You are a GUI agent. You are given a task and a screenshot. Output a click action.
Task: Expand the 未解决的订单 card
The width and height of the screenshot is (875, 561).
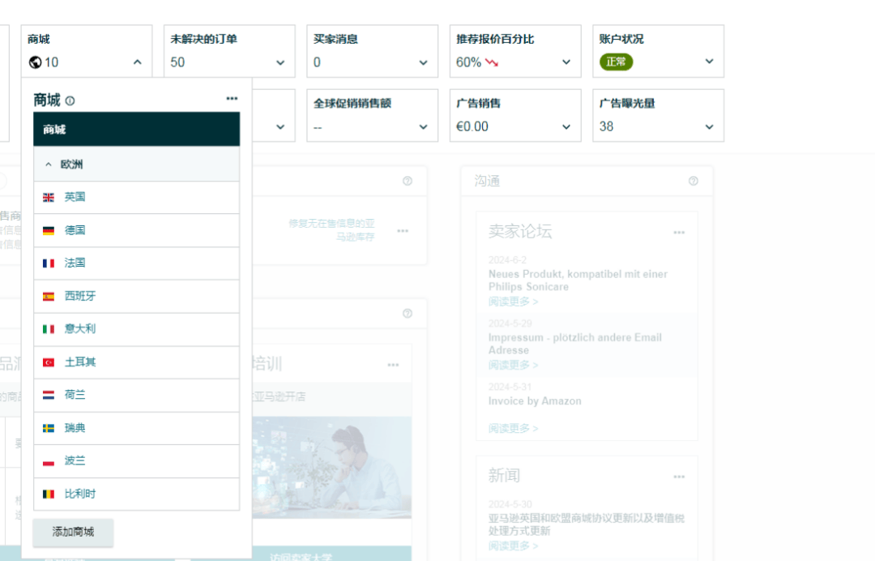[280, 62]
